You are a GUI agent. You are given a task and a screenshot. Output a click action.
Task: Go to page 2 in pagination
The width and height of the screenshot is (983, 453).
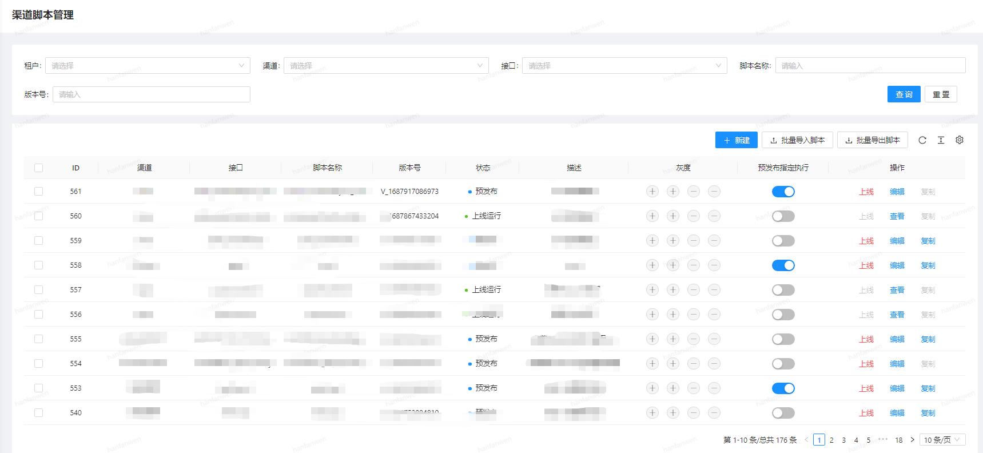pyautogui.click(x=831, y=440)
